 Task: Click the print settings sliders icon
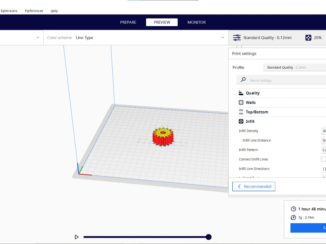point(237,37)
